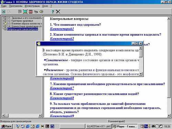172x129 pixels.
Task: Click the heading Контрольные вопросы
Action: pyautogui.click(x=69, y=19)
